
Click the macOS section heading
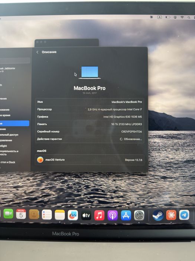pyautogui.click(x=42, y=151)
